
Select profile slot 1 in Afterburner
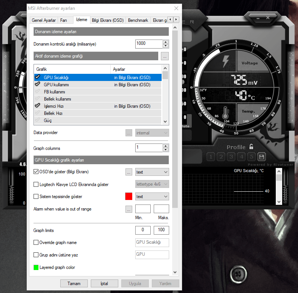coord(211,157)
